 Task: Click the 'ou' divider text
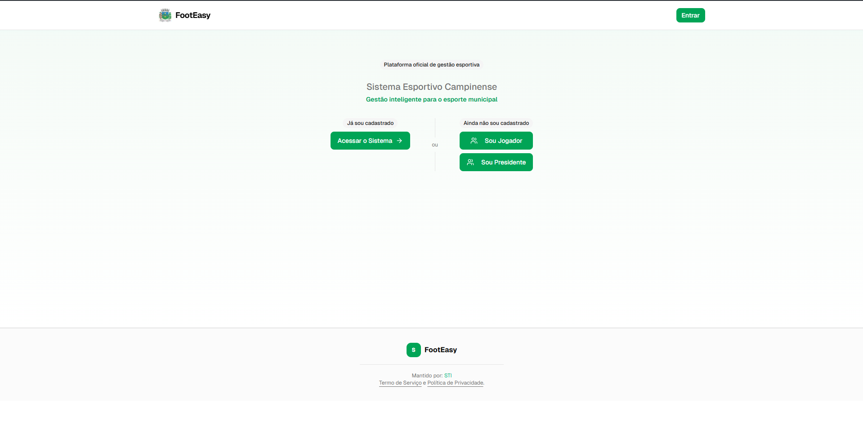[434, 145]
